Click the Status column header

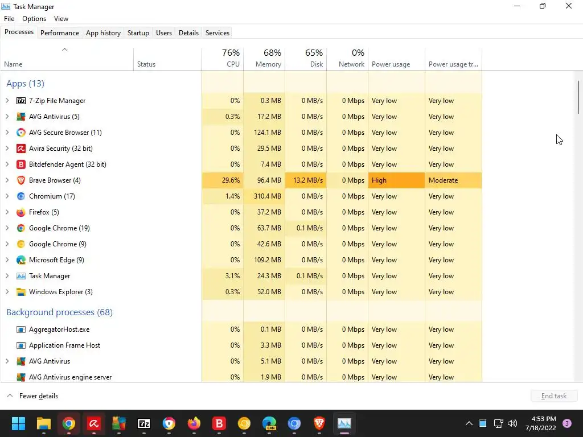pos(168,59)
